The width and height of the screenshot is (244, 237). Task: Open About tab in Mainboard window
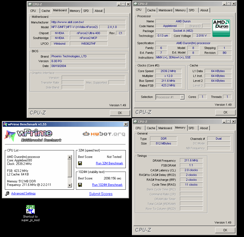99,11
